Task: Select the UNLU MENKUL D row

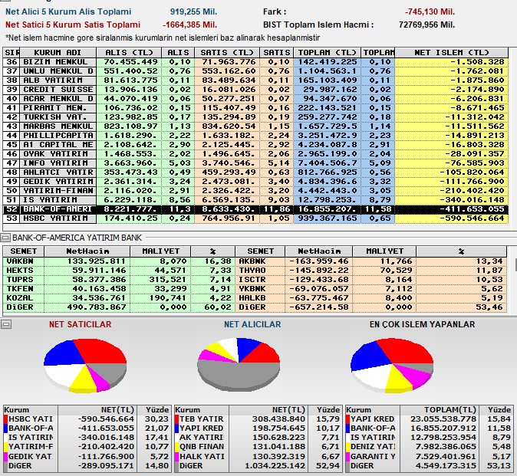Action: pyautogui.click(x=255, y=71)
